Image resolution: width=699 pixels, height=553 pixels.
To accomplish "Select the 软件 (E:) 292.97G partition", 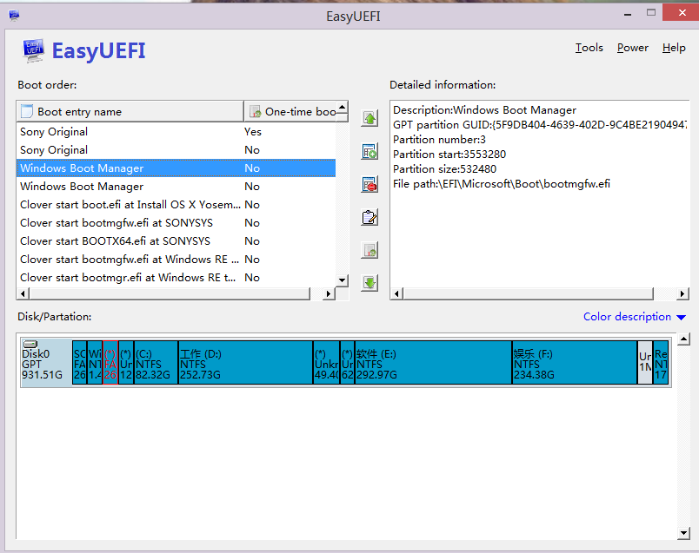I will coord(433,362).
